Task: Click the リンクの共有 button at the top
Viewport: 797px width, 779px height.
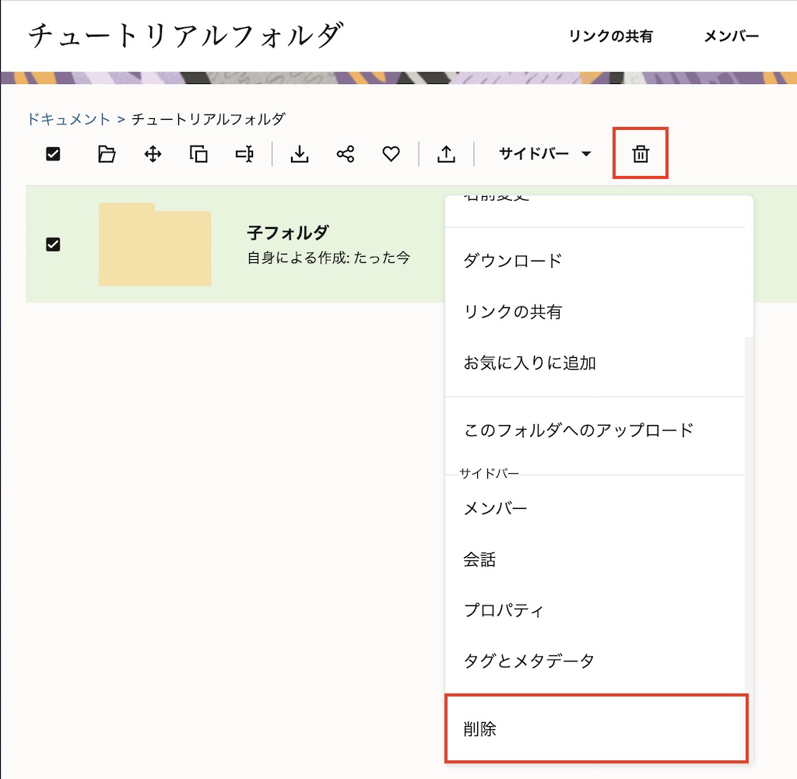Action: (612, 36)
